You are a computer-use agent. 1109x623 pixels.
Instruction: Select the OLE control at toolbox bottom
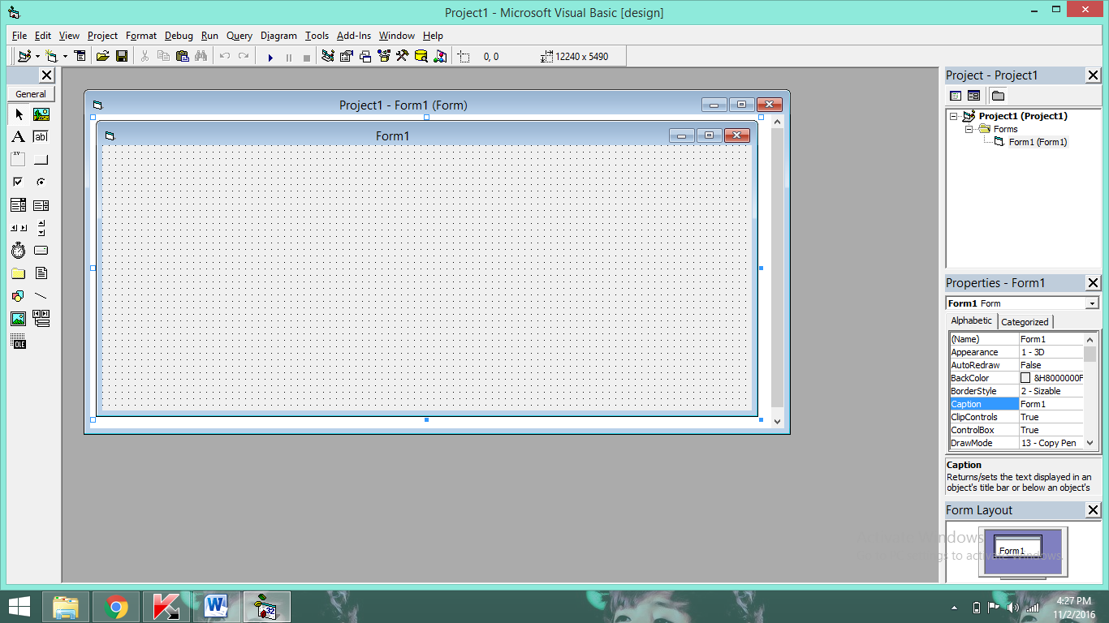coord(18,340)
